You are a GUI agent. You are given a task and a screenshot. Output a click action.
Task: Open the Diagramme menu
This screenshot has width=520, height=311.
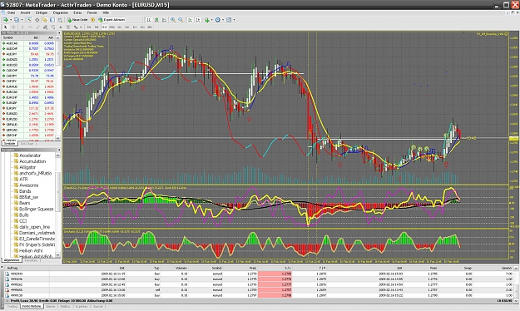click(61, 12)
